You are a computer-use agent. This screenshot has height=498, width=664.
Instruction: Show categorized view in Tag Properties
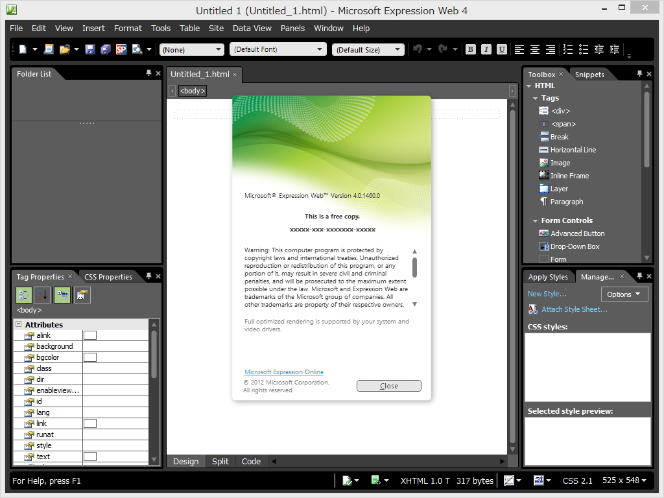[x=24, y=295]
